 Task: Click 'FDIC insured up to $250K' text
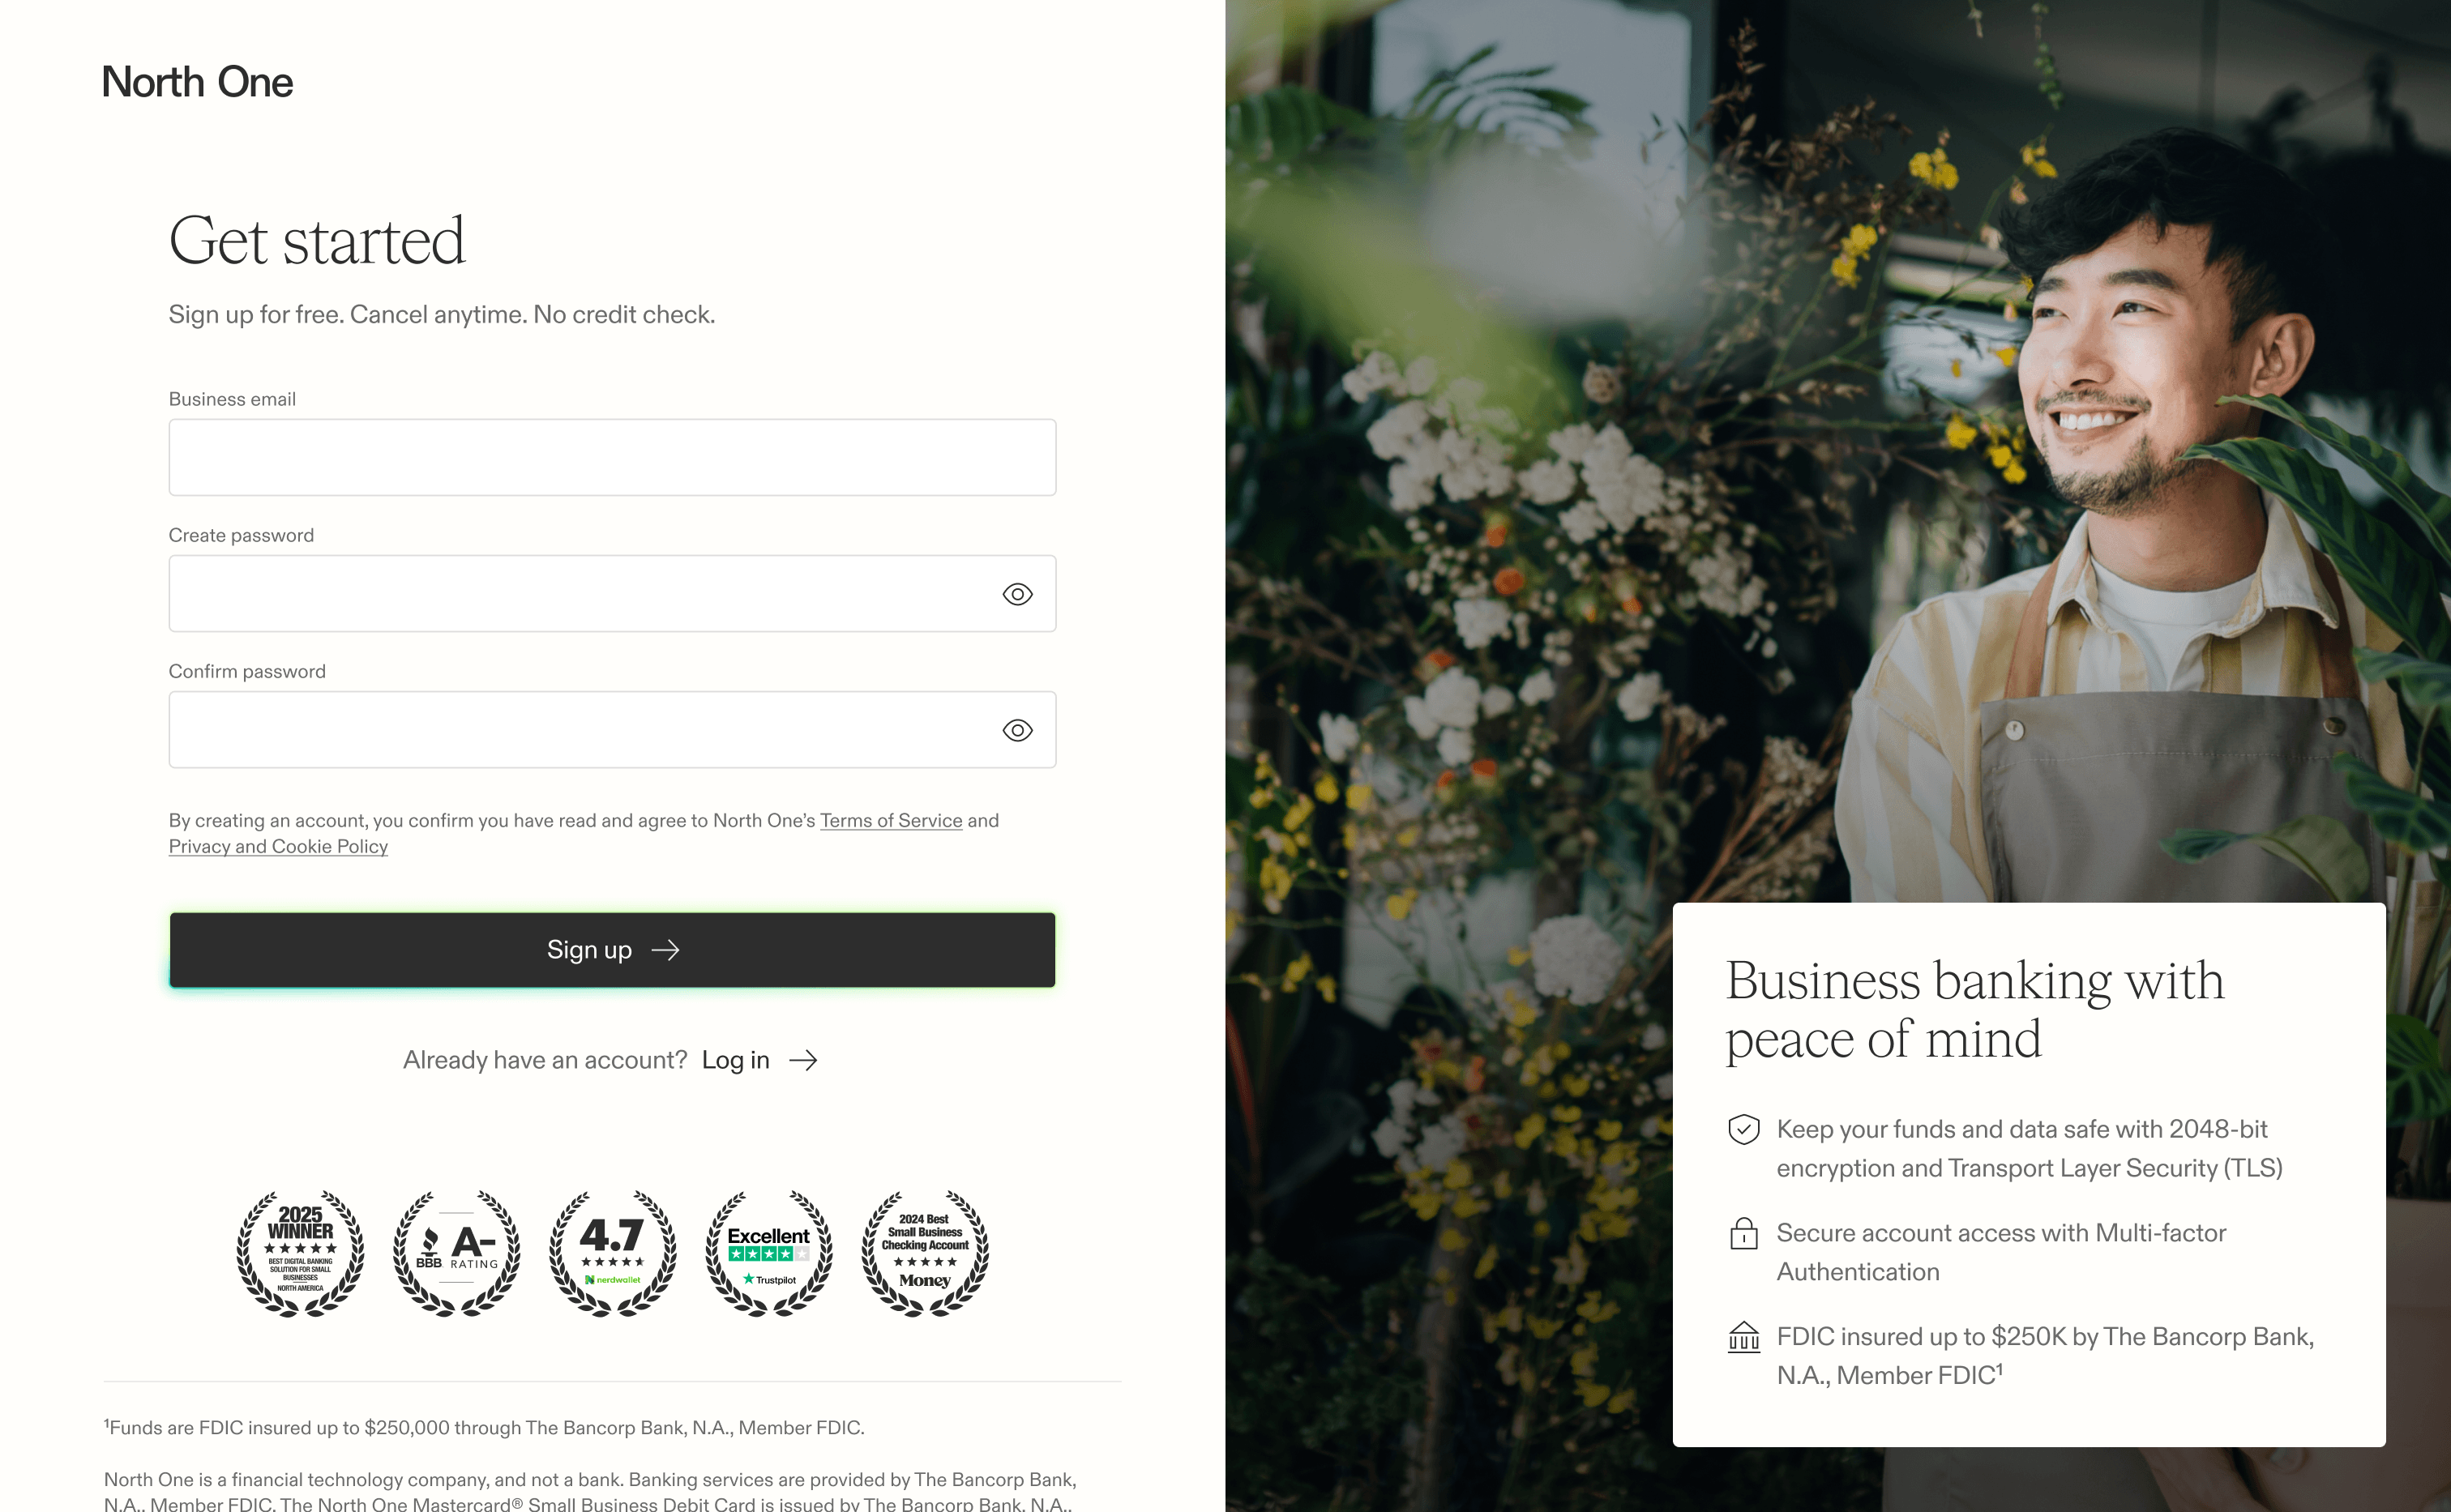[2045, 1356]
